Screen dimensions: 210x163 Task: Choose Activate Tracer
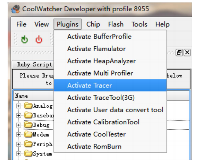(x=110, y=85)
